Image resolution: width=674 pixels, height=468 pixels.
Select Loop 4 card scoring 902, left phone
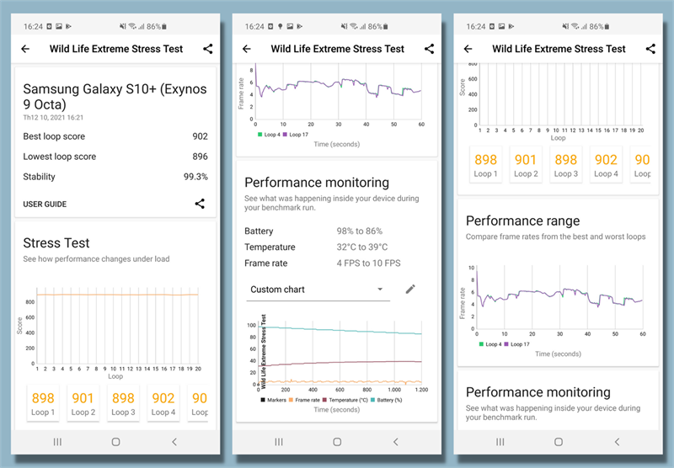tap(163, 403)
